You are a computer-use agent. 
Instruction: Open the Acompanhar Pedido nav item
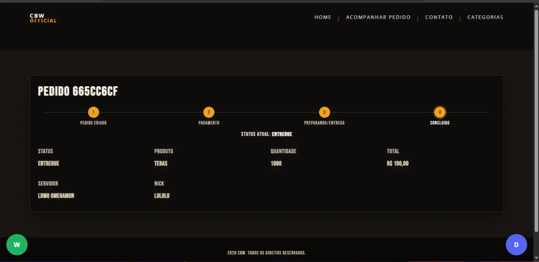[378, 17]
